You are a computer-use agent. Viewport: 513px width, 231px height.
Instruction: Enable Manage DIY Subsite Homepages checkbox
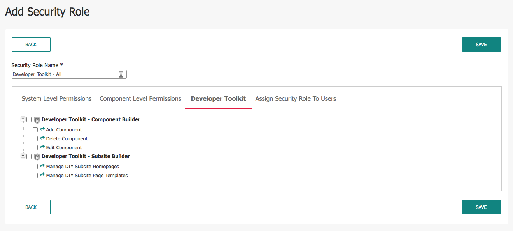click(35, 167)
